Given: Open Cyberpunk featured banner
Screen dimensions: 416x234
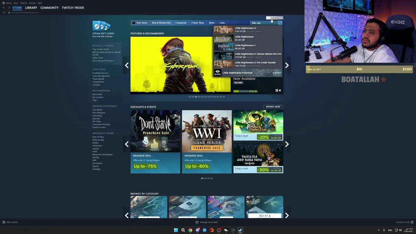Looking at the screenshot, I should [180, 65].
